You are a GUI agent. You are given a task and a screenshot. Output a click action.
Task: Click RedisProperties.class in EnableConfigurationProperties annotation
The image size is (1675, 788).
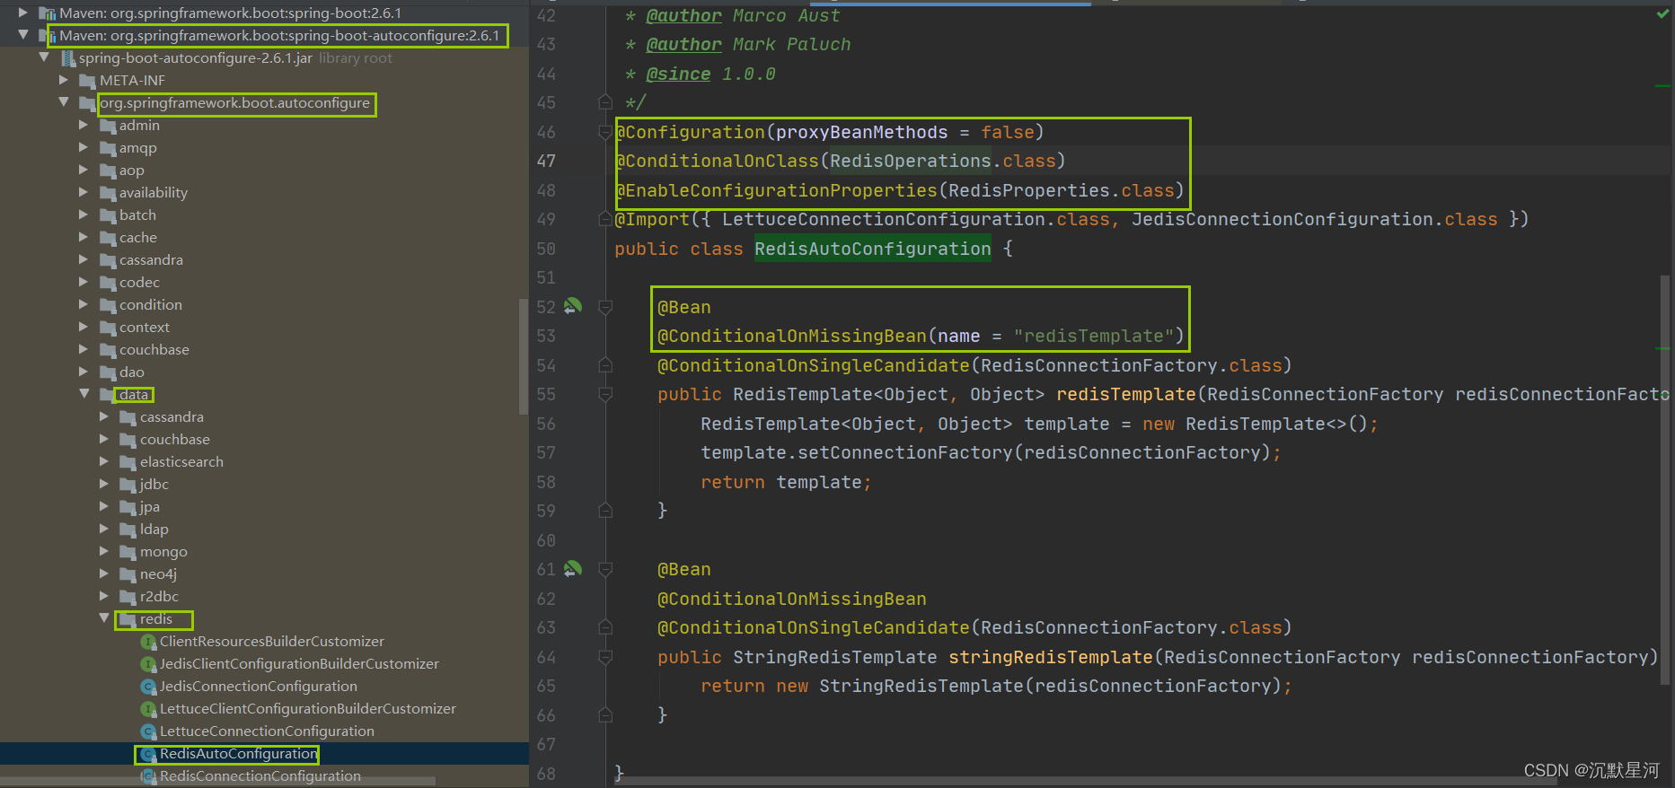1062,190
